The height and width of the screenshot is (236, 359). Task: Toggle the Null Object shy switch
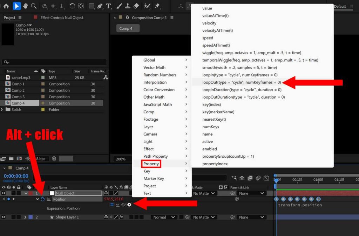click(106, 193)
